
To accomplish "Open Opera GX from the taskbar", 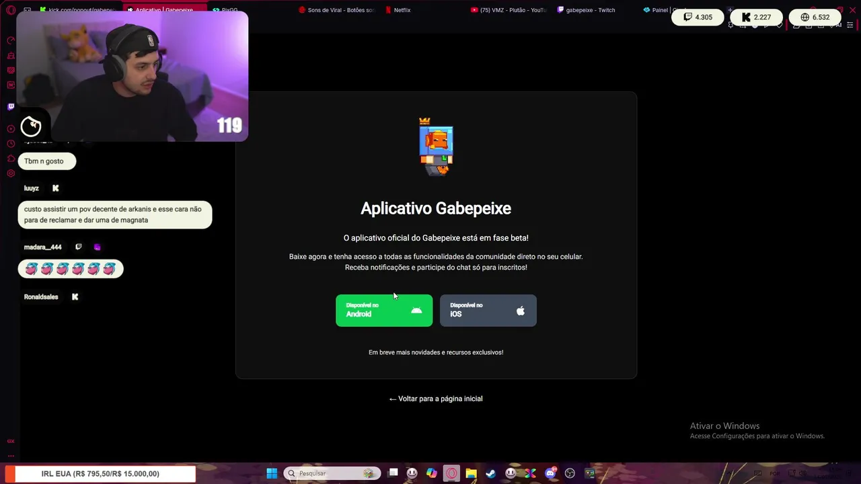I will click(x=451, y=473).
